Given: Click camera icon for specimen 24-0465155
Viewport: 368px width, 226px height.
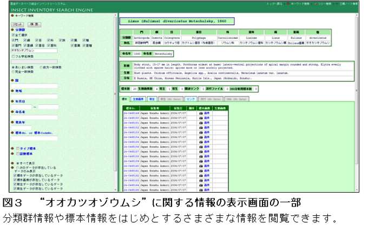Looking at the screenshot, I should coord(201,141).
